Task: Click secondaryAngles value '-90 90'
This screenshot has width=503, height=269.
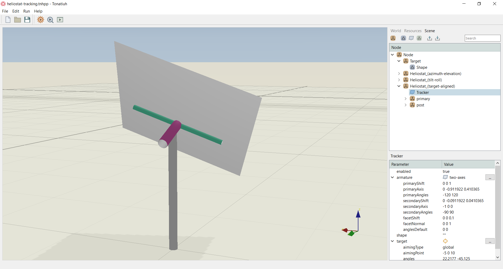Action: [x=448, y=212]
